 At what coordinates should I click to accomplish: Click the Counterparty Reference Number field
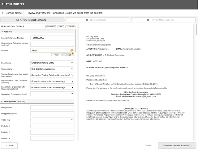(x=52, y=44)
